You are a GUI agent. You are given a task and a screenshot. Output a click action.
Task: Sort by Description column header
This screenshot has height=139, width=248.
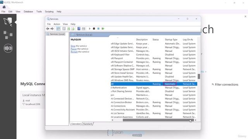(142, 39)
